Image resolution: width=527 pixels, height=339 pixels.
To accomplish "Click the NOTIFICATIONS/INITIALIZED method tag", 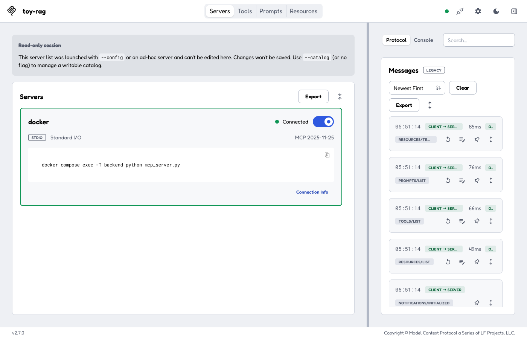I will pyautogui.click(x=424, y=303).
